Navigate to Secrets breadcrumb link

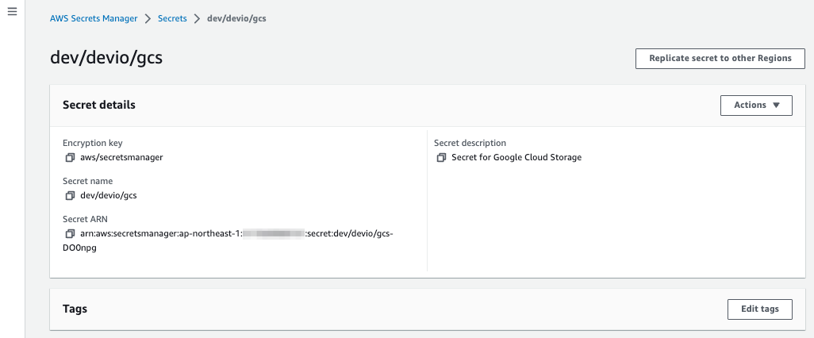(x=172, y=19)
